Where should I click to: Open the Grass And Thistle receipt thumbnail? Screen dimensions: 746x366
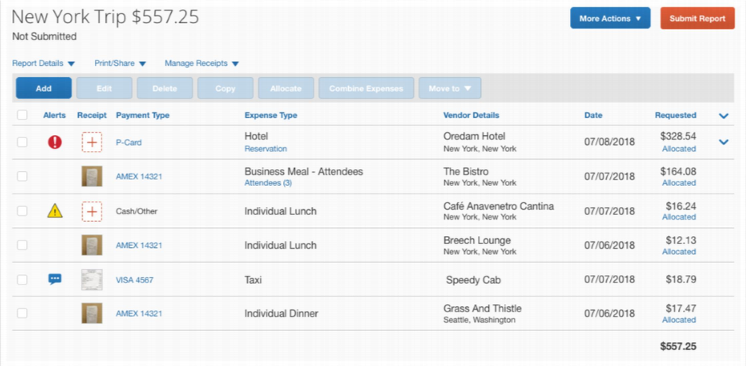tap(92, 314)
